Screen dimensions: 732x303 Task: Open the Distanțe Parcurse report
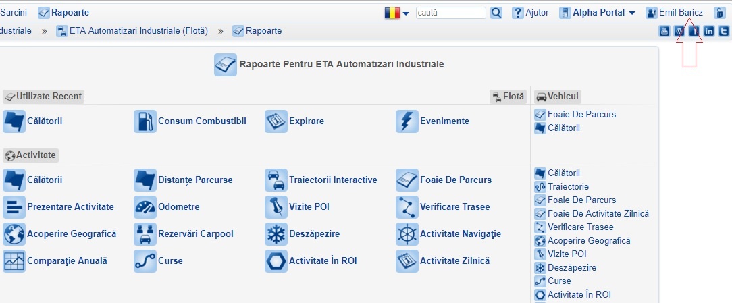click(x=183, y=180)
